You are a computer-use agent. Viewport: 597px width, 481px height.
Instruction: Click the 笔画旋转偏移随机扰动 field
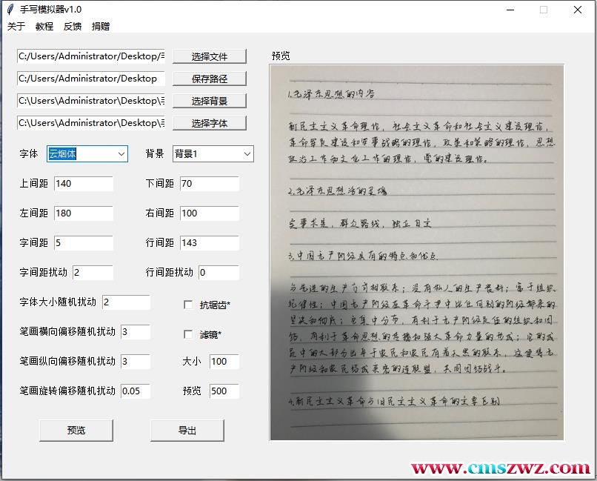(135, 391)
